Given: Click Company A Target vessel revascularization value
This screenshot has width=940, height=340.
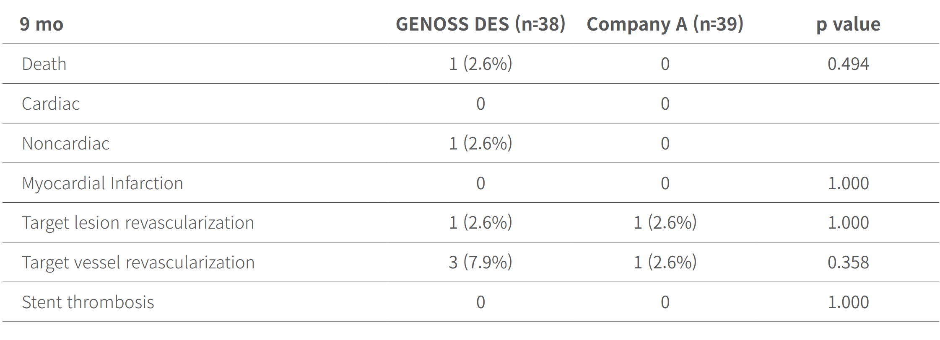Looking at the screenshot, I should point(665,263).
